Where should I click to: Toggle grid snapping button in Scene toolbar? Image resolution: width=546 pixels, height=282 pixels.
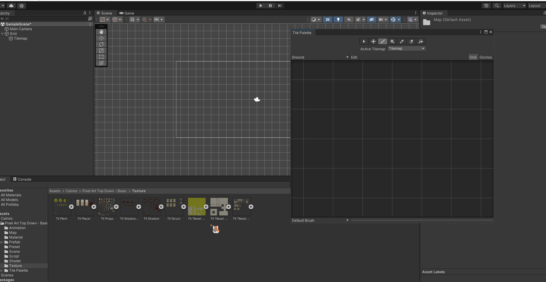pos(144,20)
